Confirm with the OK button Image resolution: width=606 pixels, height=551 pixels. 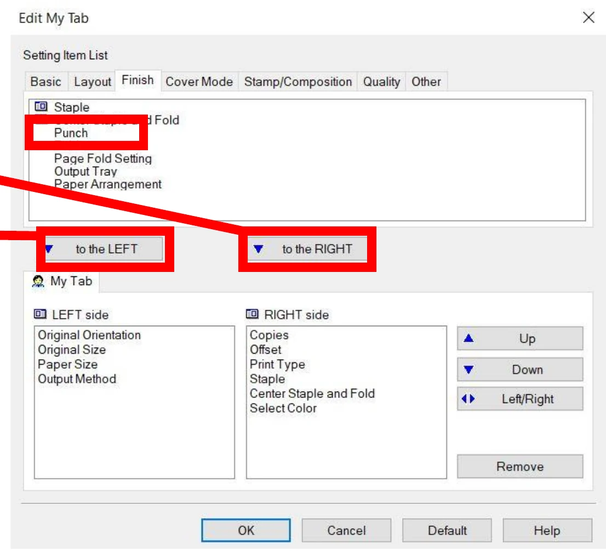point(246,530)
